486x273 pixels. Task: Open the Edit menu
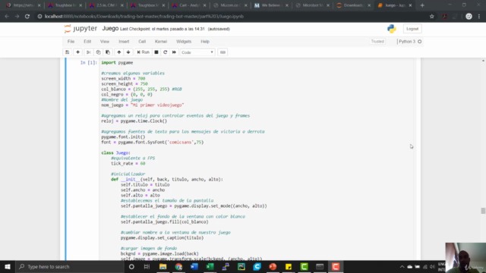pos(87,42)
